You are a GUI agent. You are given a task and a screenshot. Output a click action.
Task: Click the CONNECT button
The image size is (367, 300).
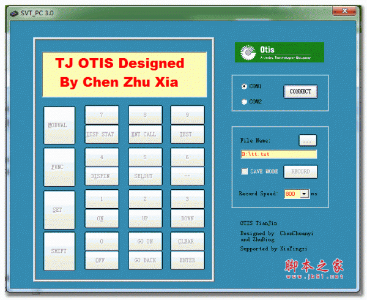tap(300, 92)
